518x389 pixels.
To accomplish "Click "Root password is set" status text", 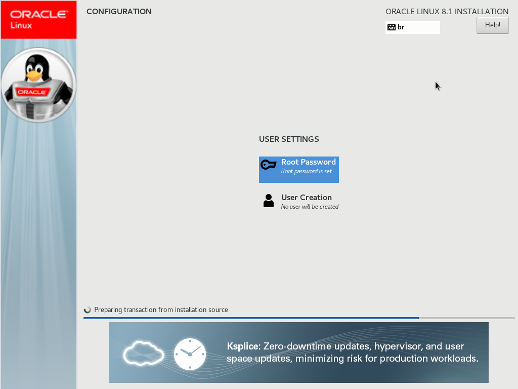I will [306, 171].
